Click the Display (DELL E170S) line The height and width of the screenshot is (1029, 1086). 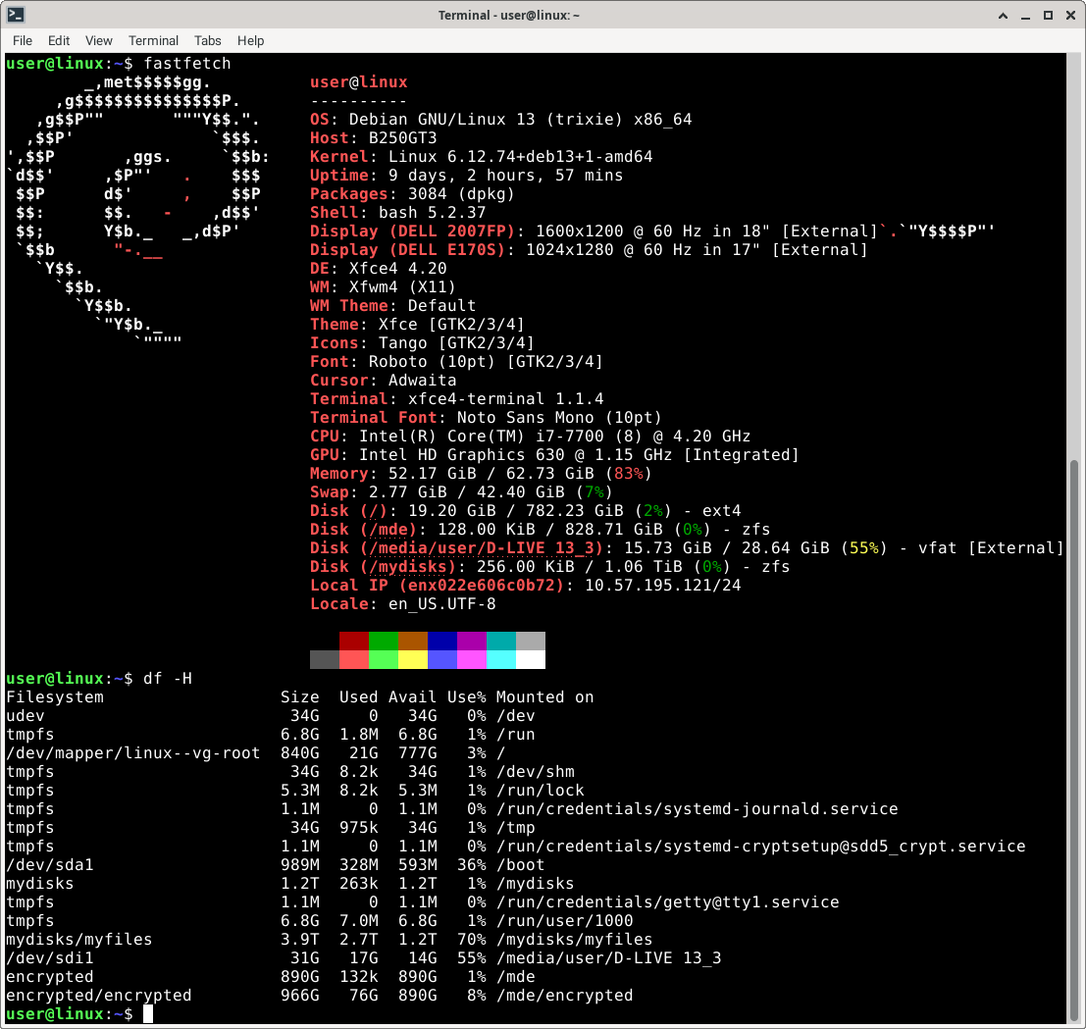click(x=589, y=250)
